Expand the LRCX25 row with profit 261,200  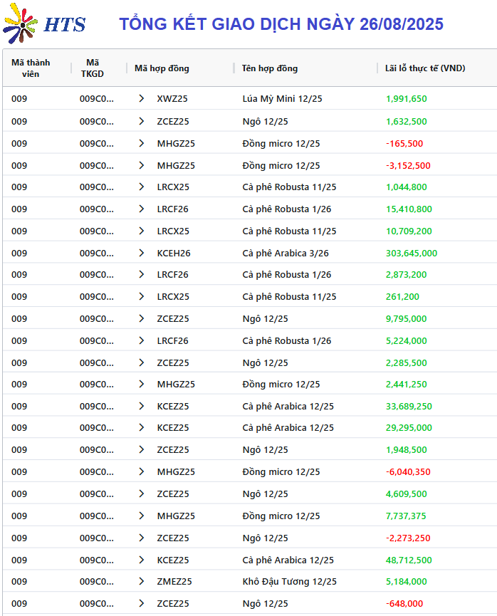point(142,297)
